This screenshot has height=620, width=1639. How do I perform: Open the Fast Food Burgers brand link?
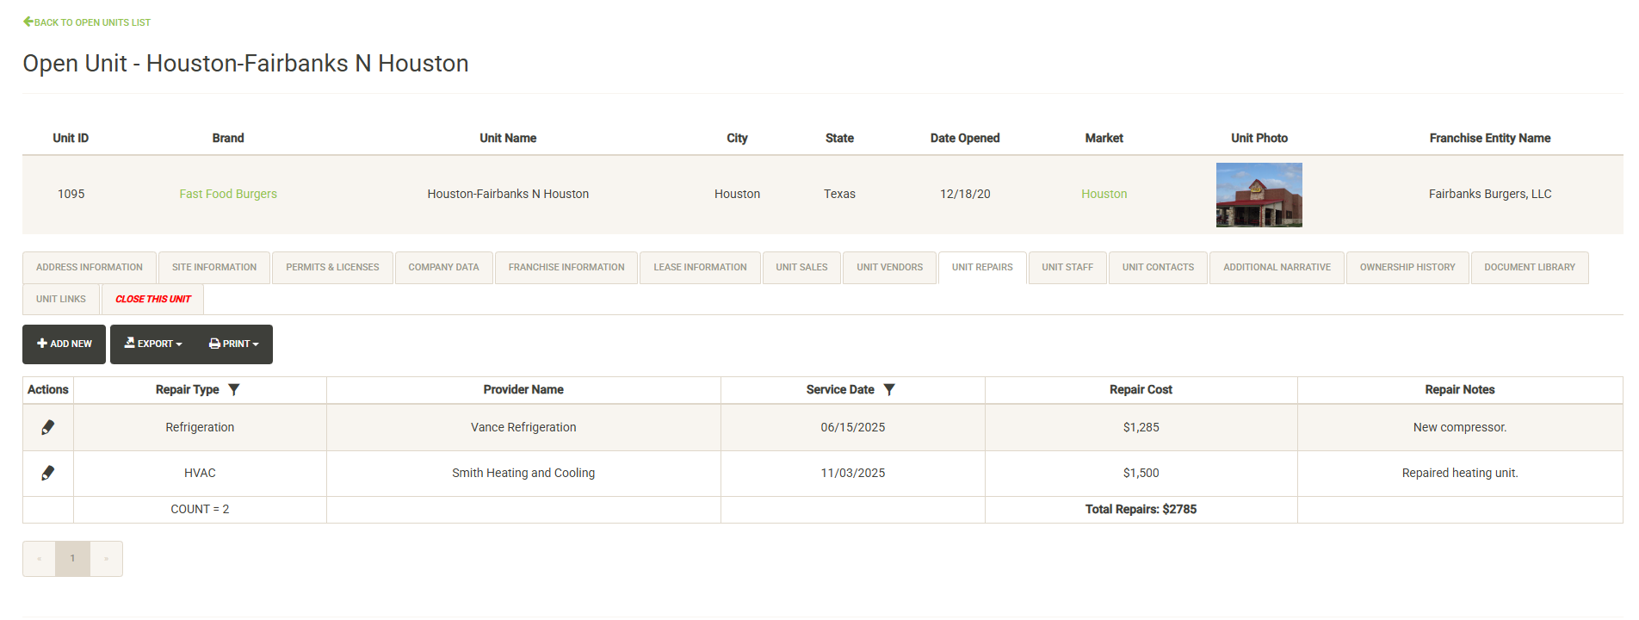tap(228, 194)
